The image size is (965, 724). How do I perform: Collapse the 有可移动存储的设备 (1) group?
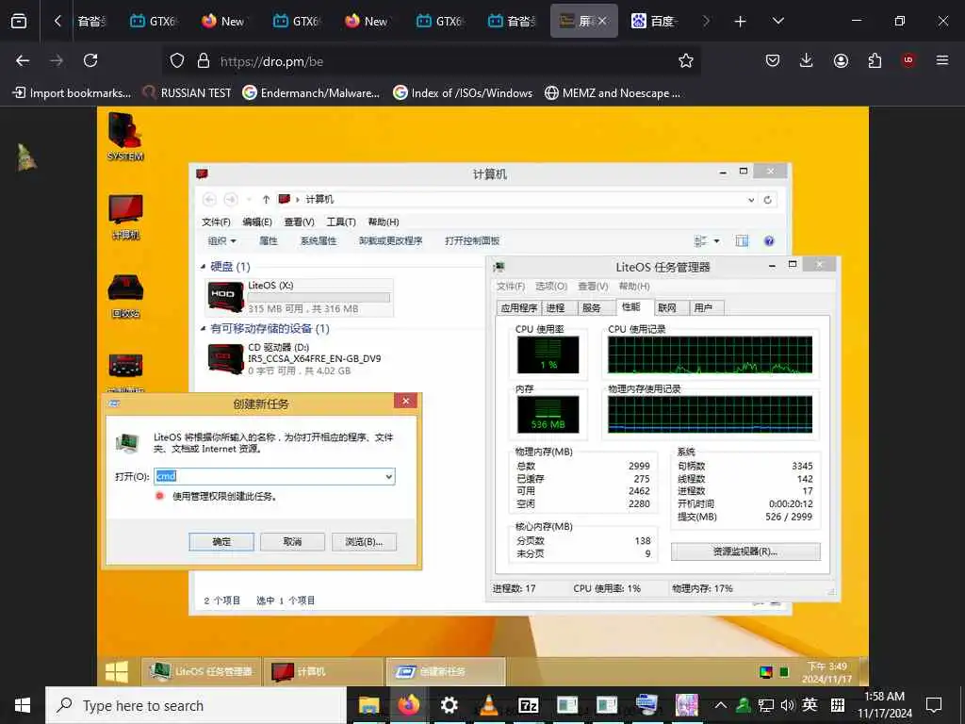(x=204, y=329)
